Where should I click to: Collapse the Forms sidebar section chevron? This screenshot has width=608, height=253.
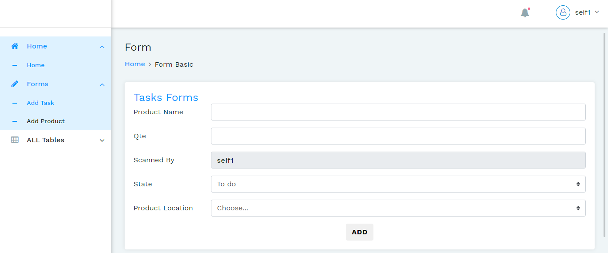102,84
